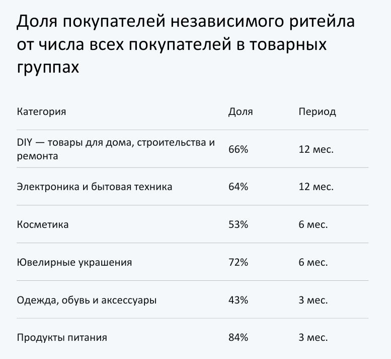Click 12 мес. period in DIY row
Screen dimensions: 391x359
click(x=316, y=149)
